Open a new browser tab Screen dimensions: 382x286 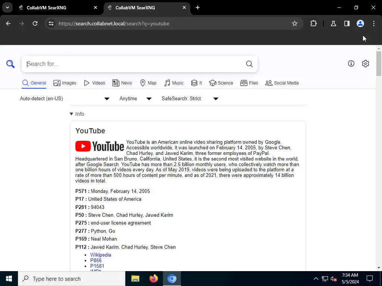pos(198,7)
